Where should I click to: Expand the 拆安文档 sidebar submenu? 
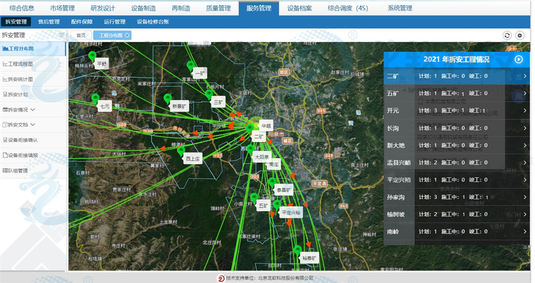33,125
